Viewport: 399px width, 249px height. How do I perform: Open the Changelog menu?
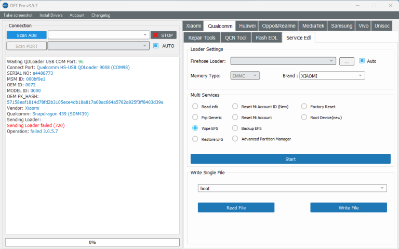[x=101, y=15]
